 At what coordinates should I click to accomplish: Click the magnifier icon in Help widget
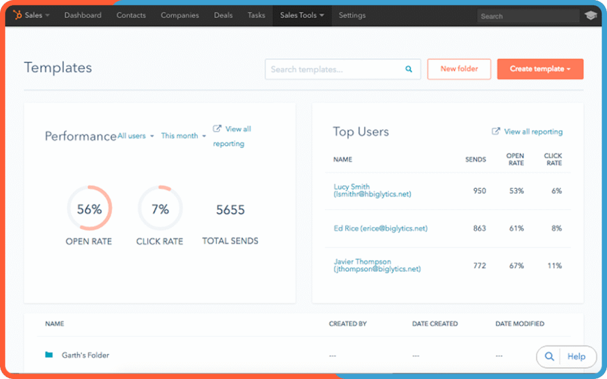pos(550,356)
